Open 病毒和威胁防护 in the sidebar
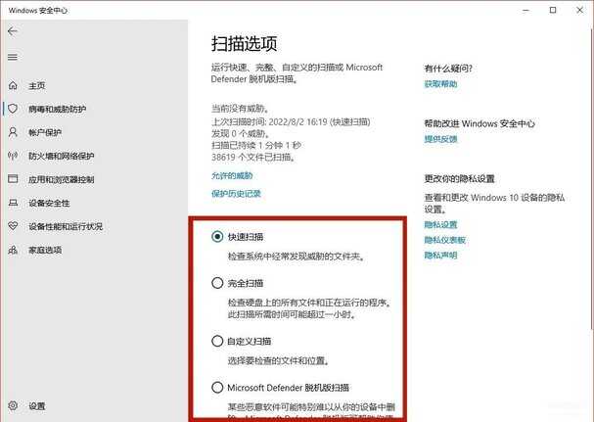594x422 pixels. (x=57, y=110)
